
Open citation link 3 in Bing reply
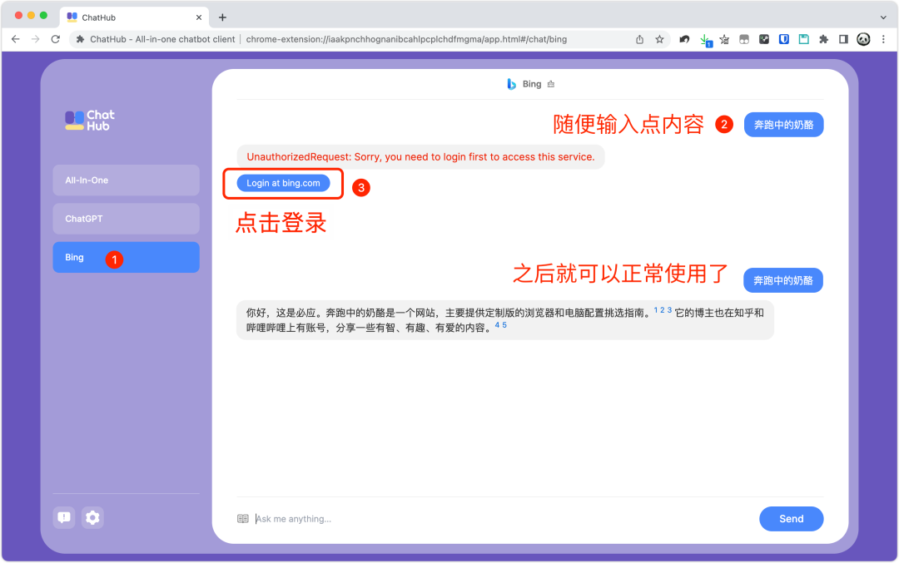pyautogui.click(x=669, y=310)
